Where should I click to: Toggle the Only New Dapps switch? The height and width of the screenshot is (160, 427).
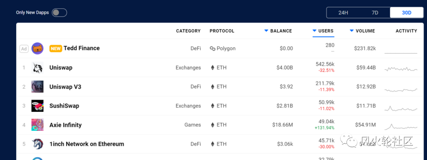point(59,13)
